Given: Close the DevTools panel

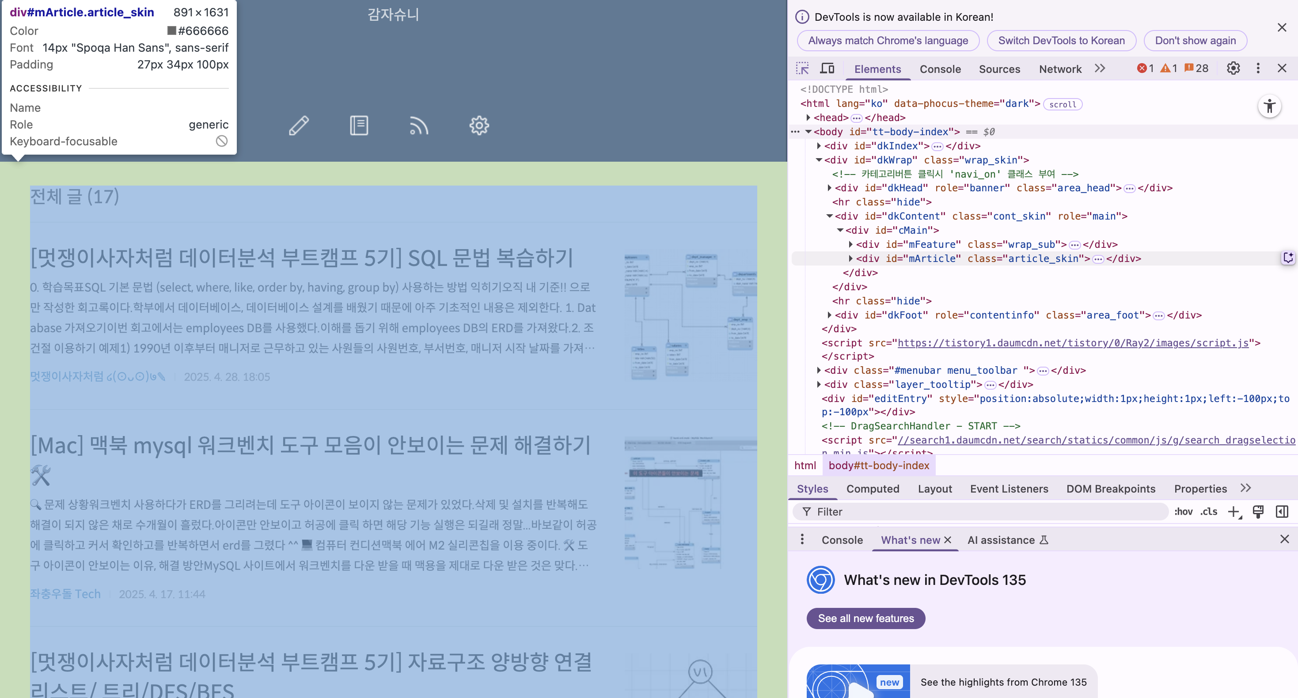Looking at the screenshot, I should click(x=1283, y=68).
